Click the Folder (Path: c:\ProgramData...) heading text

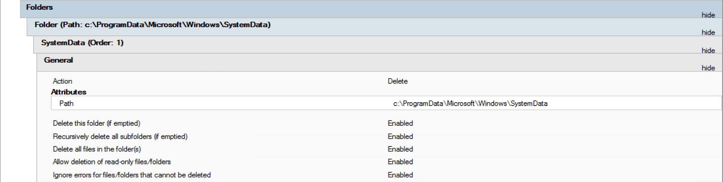[x=153, y=25]
